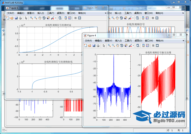This screenshot has height=134, width=191.
Task: Select Edit Plot arrow in Figure 4
Action: [x=104, y=46]
